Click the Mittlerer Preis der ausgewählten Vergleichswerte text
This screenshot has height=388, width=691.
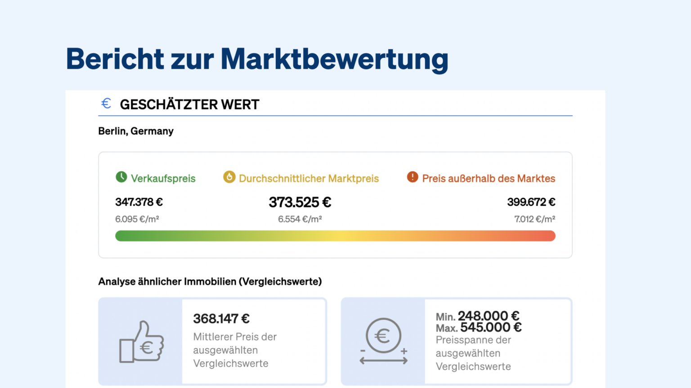pyautogui.click(x=235, y=350)
